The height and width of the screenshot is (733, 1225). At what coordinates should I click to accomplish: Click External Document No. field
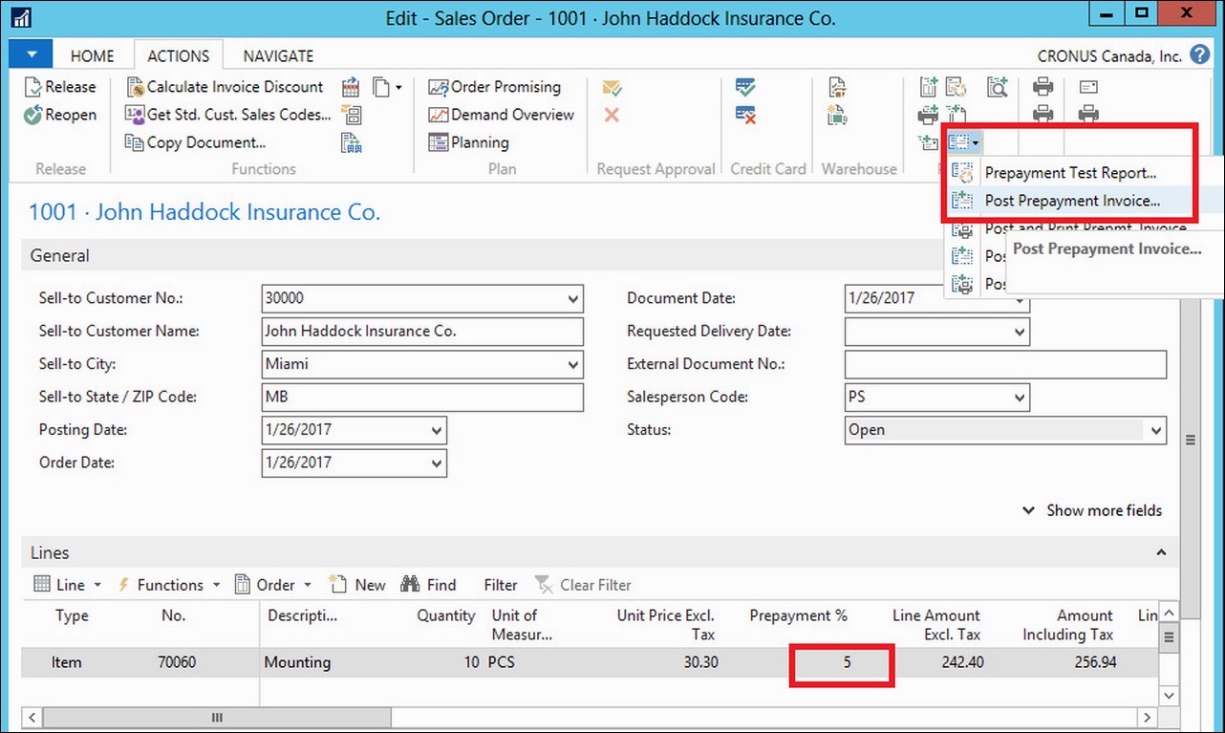tap(1005, 364)
